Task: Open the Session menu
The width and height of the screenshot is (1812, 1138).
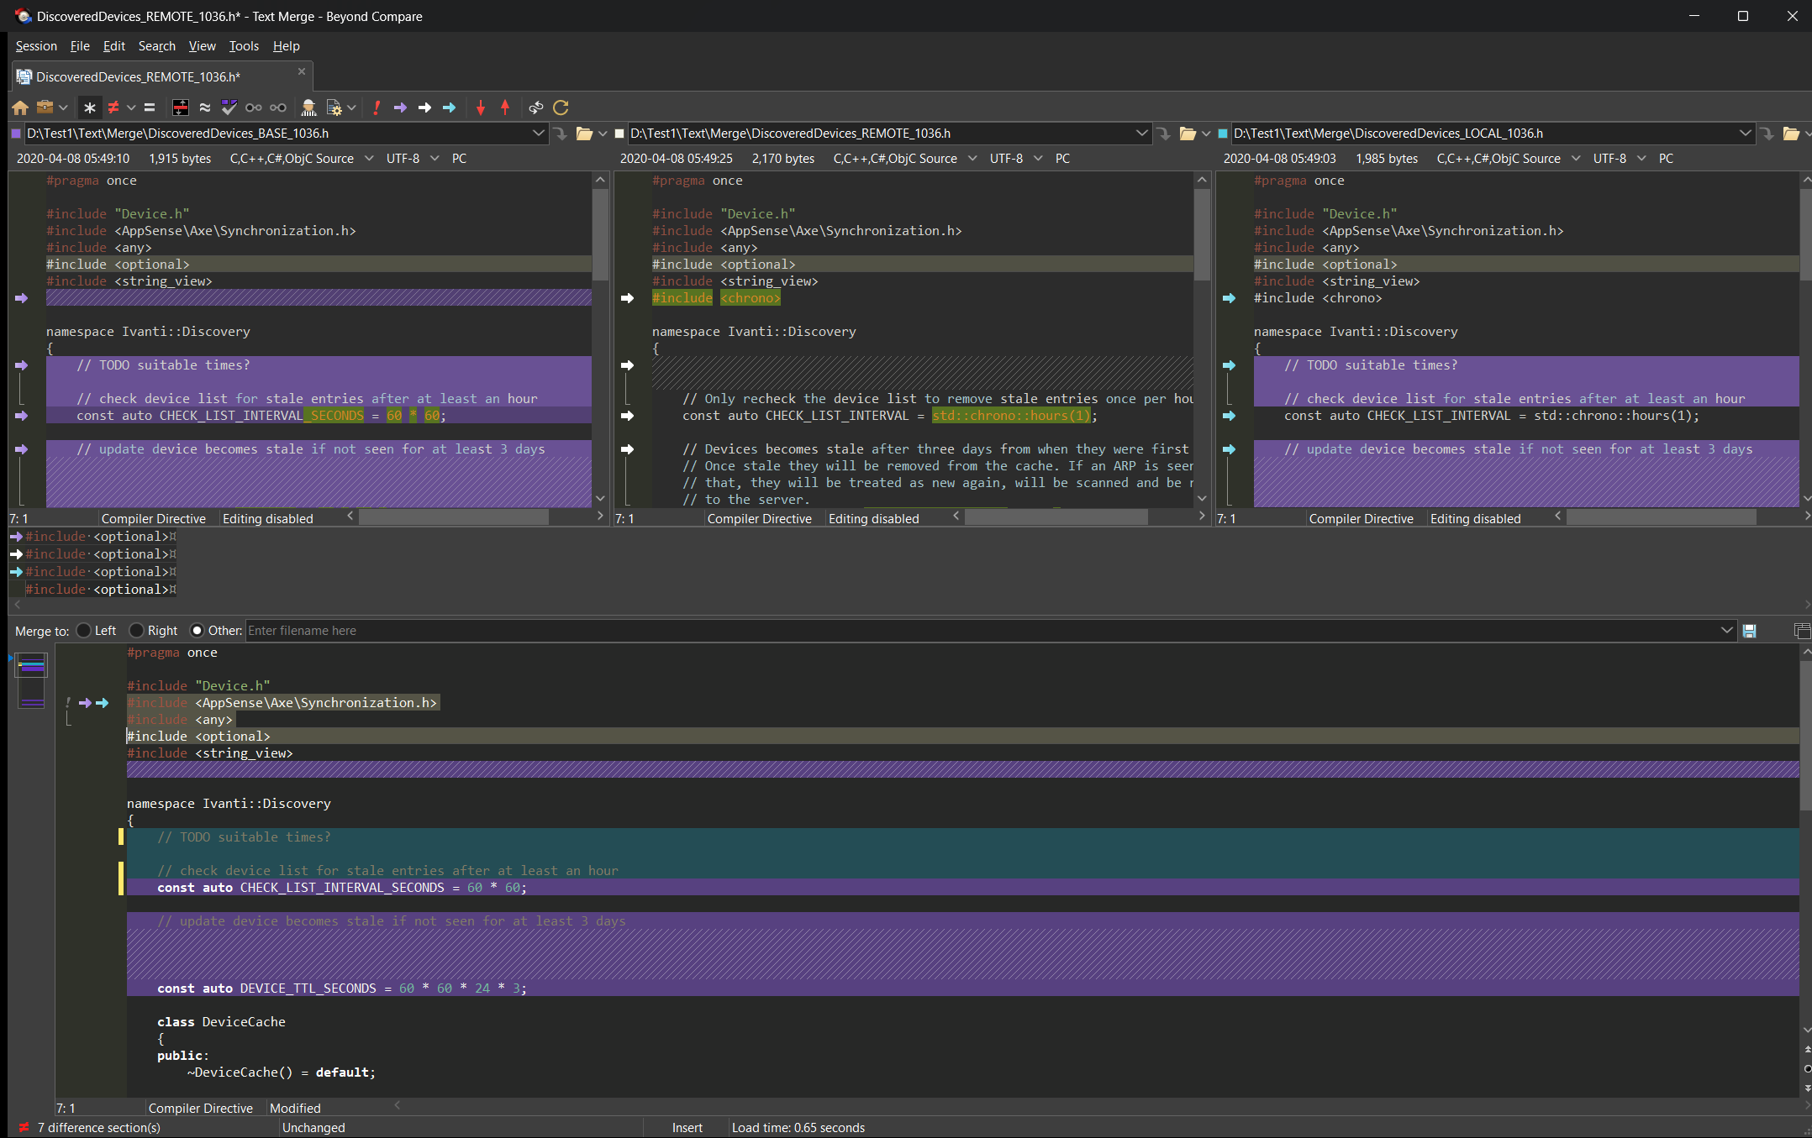Action: (36, 46)
